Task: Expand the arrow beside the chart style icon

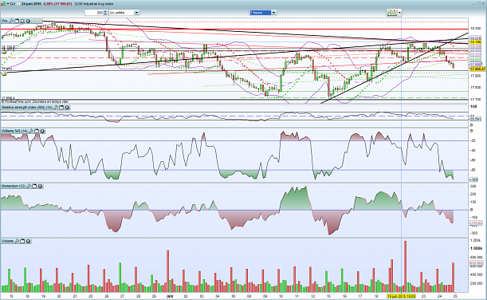Action: click(x=400, y=13)
